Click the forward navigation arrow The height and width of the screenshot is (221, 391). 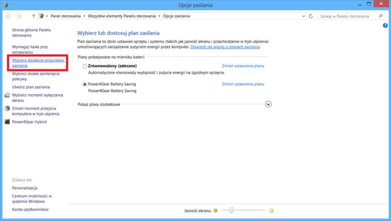[x=19, y=16]
